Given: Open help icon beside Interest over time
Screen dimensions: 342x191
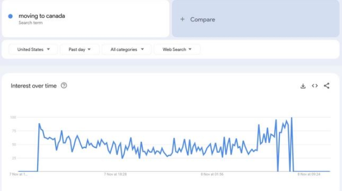Looking at the screenshot, I should coord(64,85).
